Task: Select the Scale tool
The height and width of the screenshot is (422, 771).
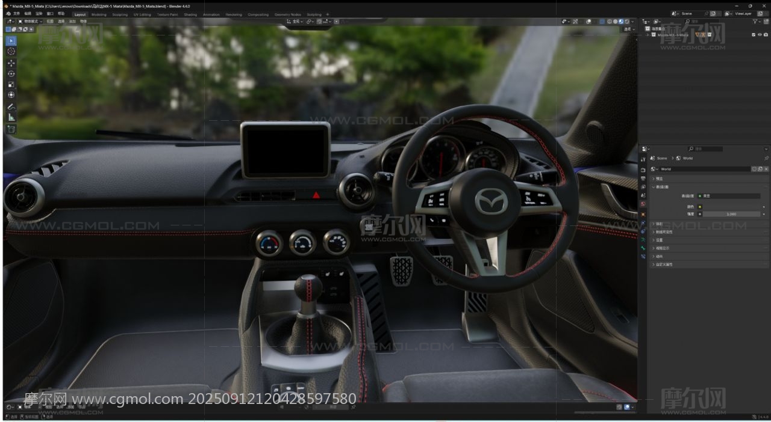Action: click(x=11, y=84)
